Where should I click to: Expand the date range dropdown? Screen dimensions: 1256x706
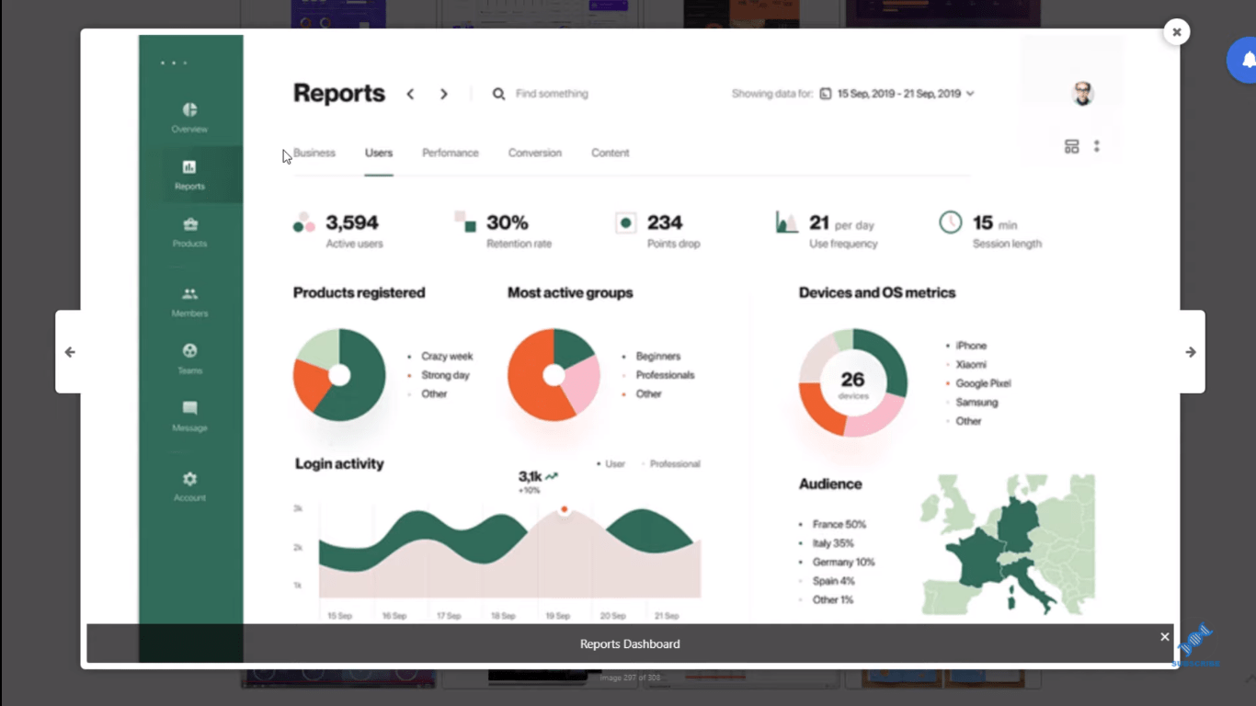coord(970,94)
